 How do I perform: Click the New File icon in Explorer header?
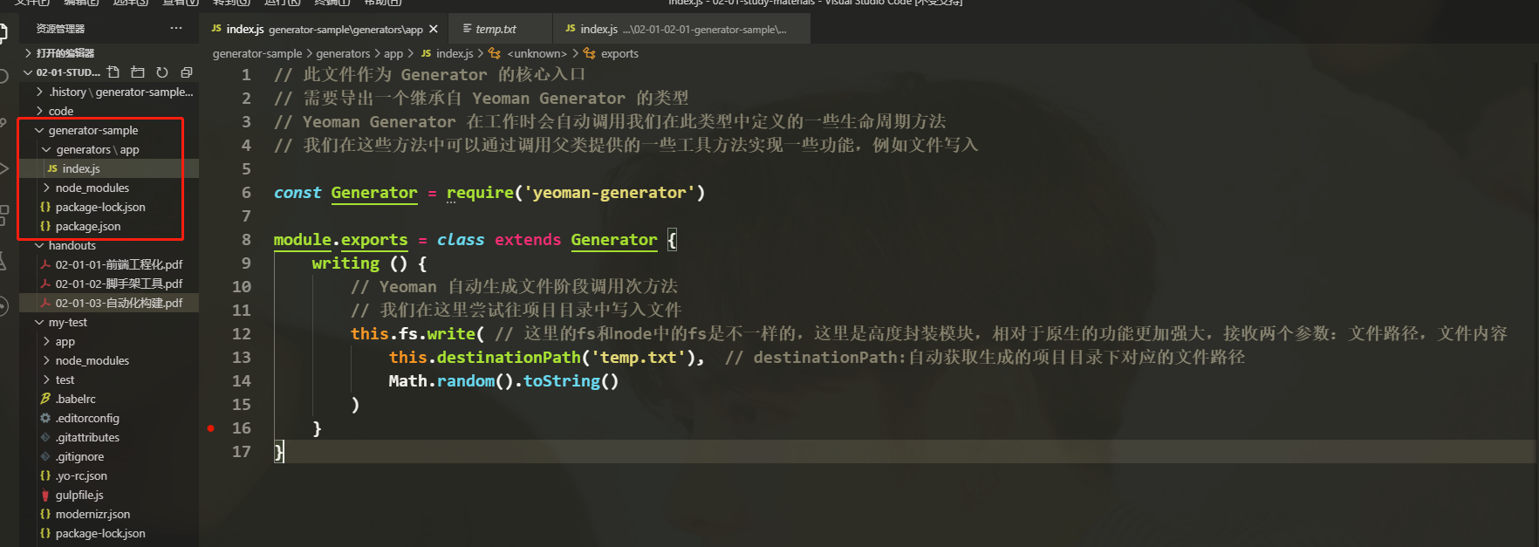113,72
